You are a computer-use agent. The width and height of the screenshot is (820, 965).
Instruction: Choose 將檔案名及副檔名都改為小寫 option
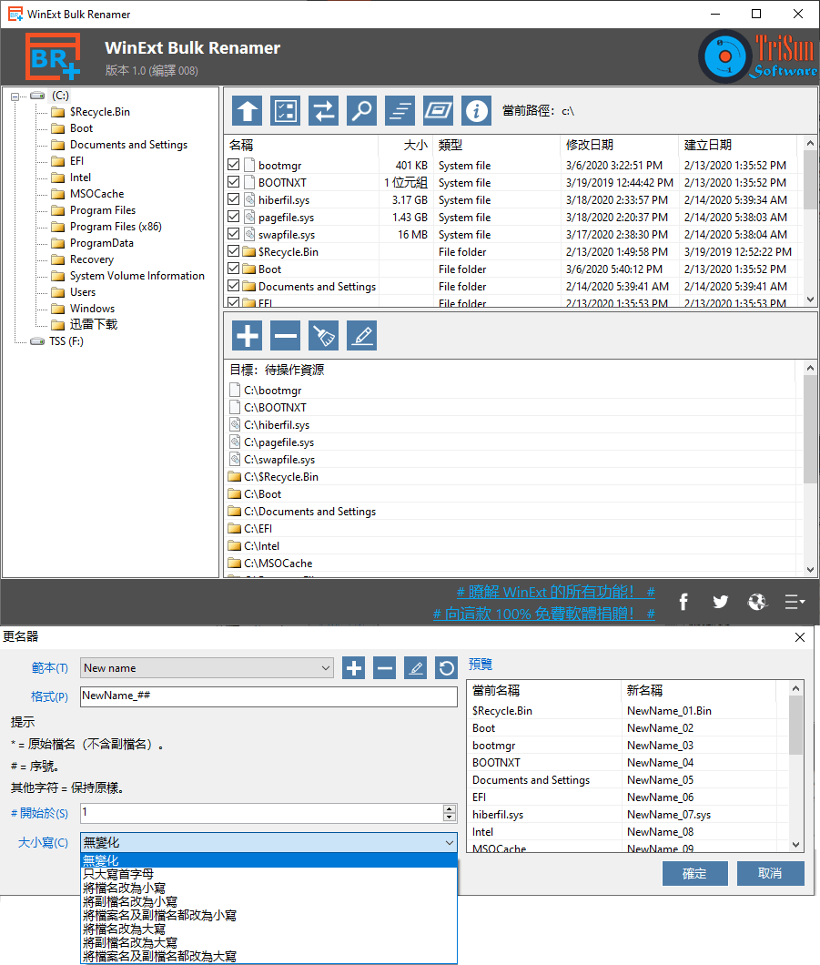click(x=268, y=915)
